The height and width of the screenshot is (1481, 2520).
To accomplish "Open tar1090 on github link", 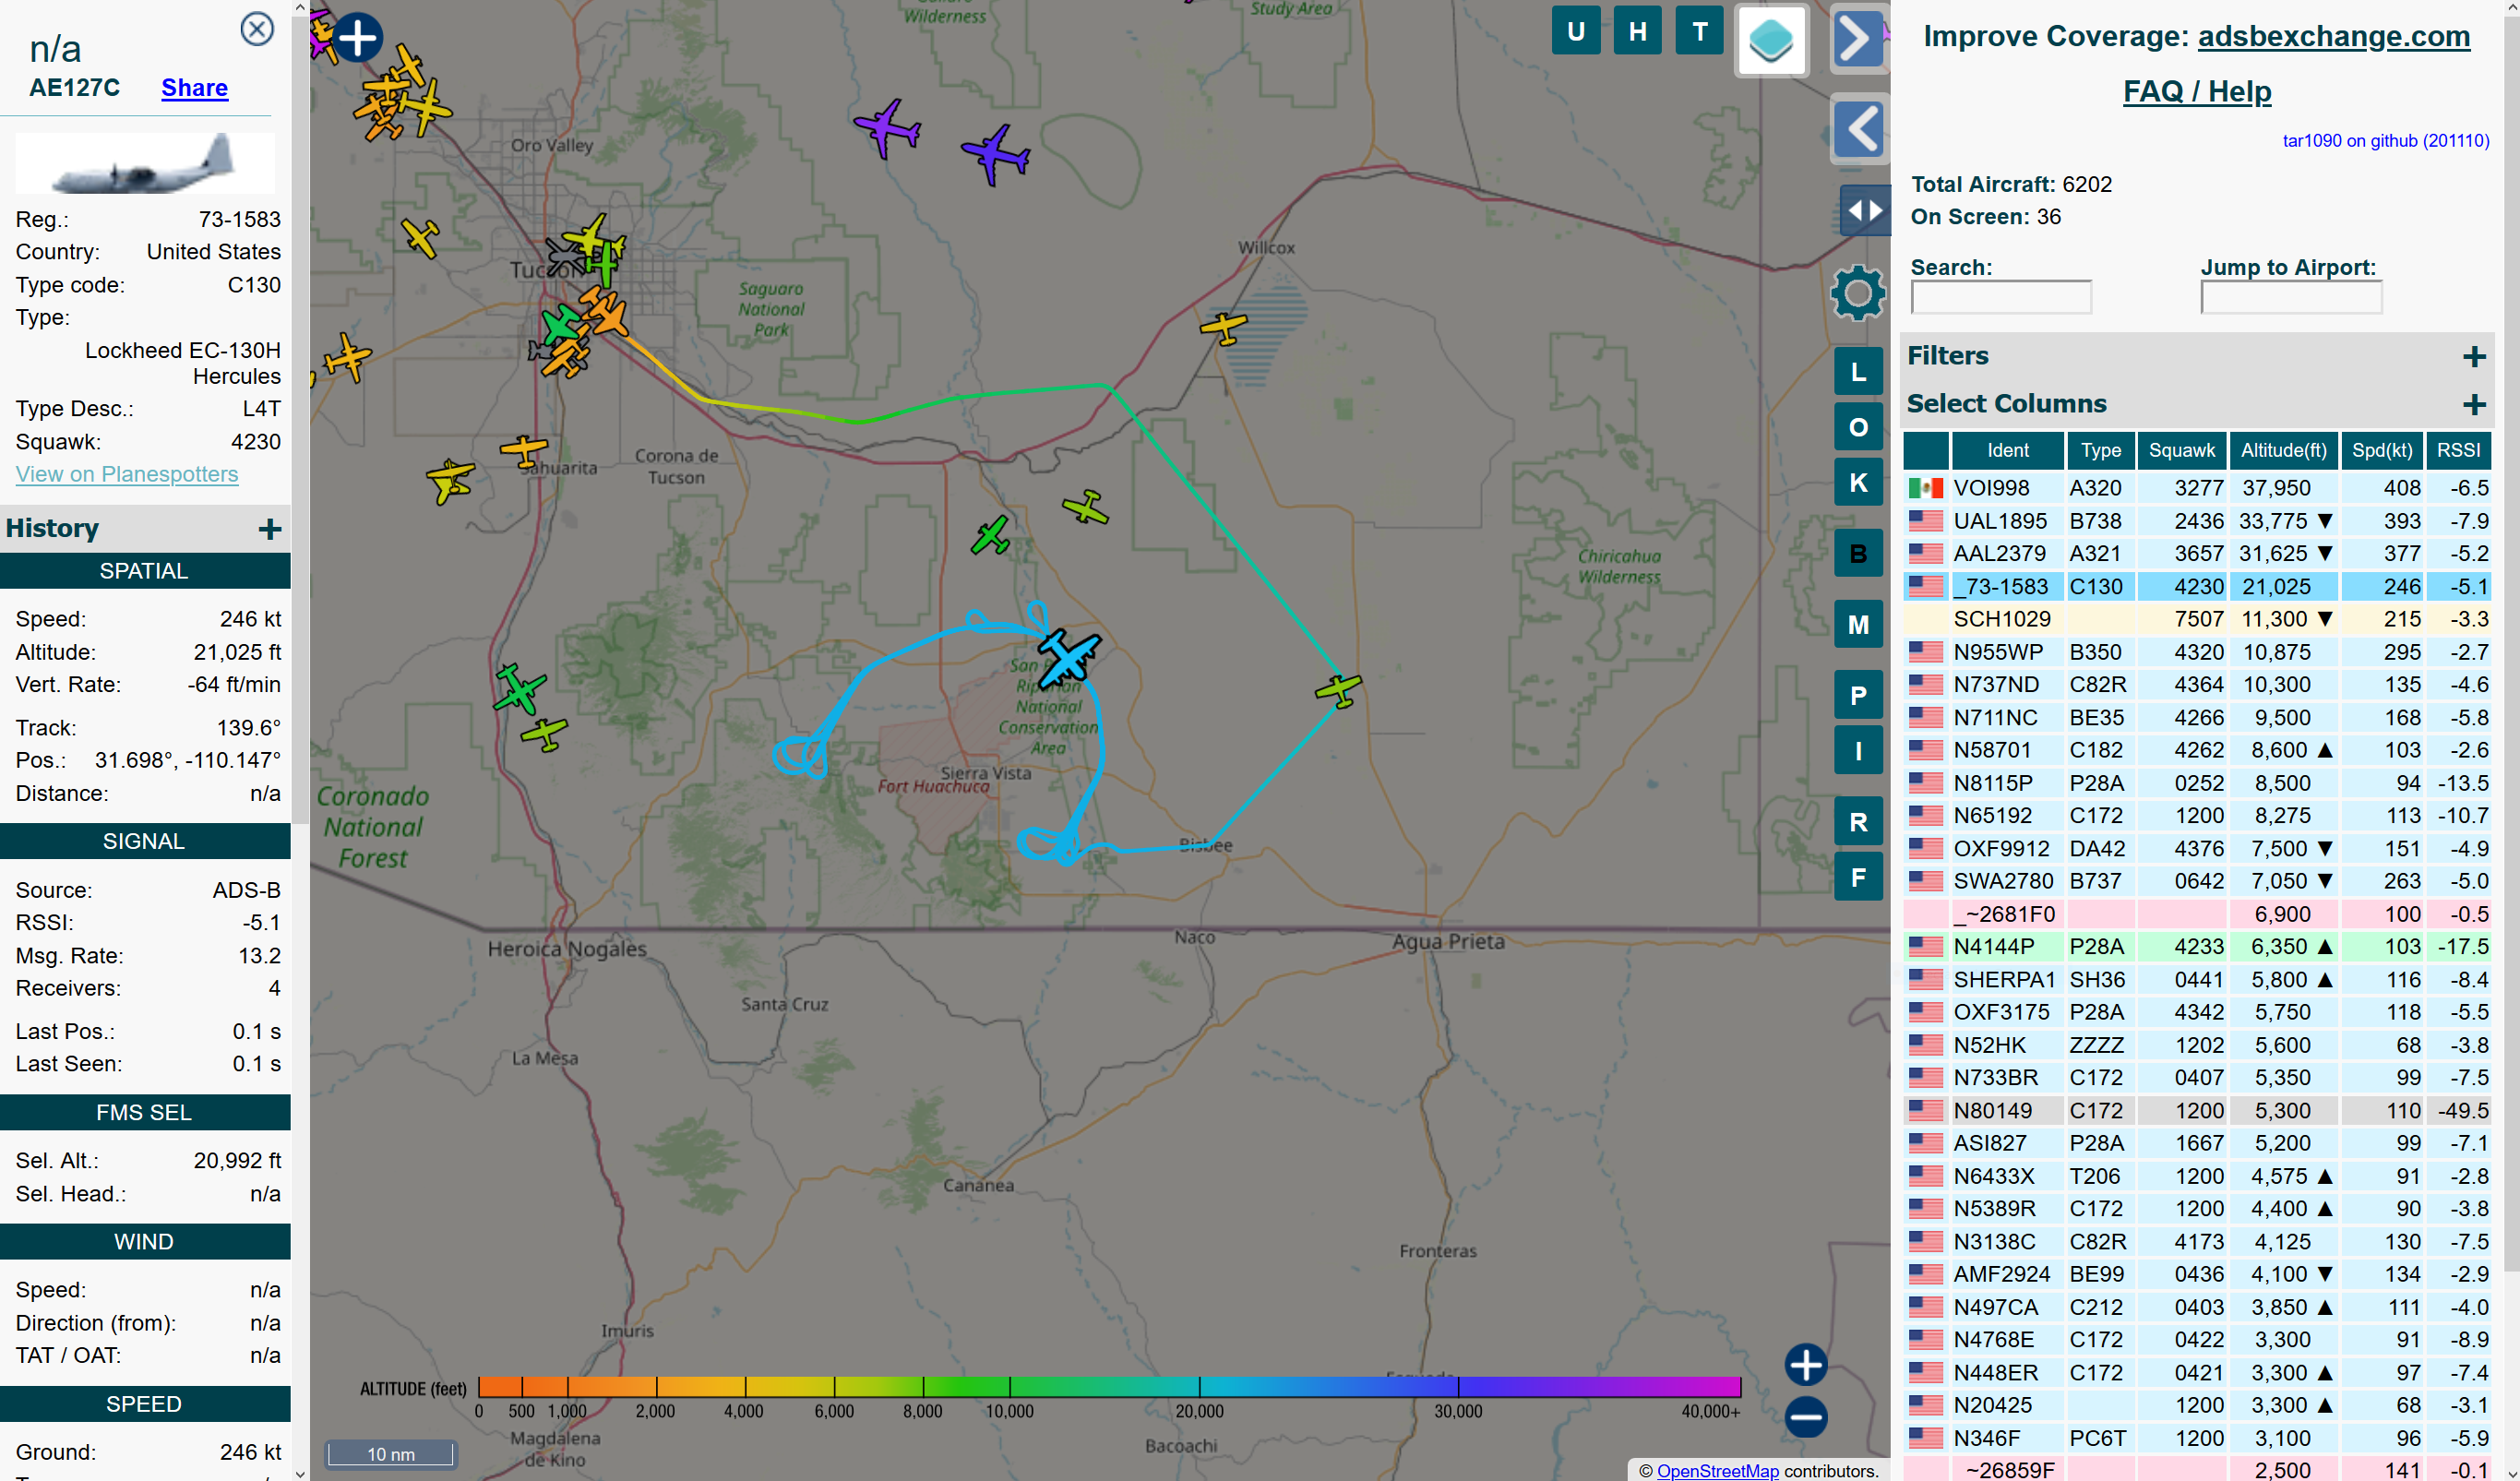I will coord(2385,140).
